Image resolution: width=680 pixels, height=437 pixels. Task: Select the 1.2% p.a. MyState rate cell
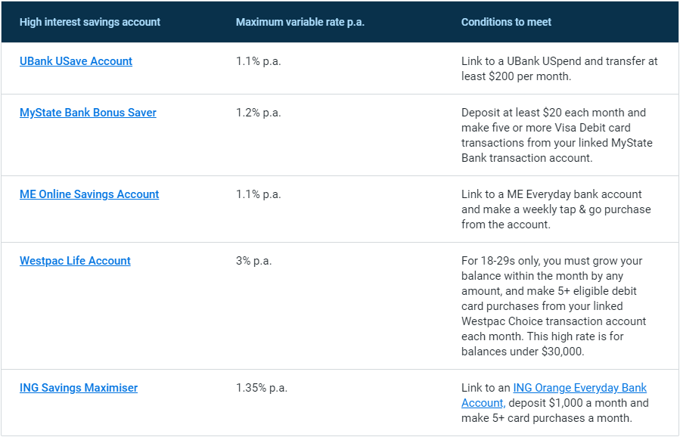click(259, 113)
